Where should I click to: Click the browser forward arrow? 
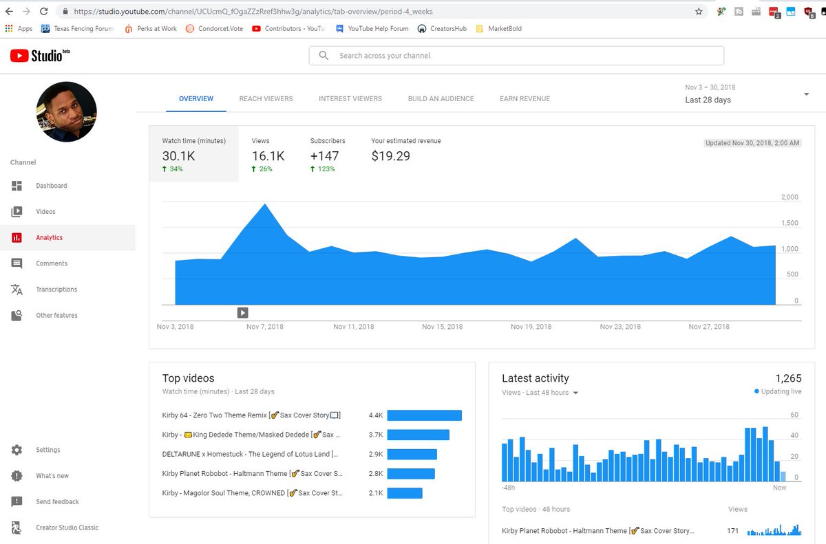coord(26,12)
